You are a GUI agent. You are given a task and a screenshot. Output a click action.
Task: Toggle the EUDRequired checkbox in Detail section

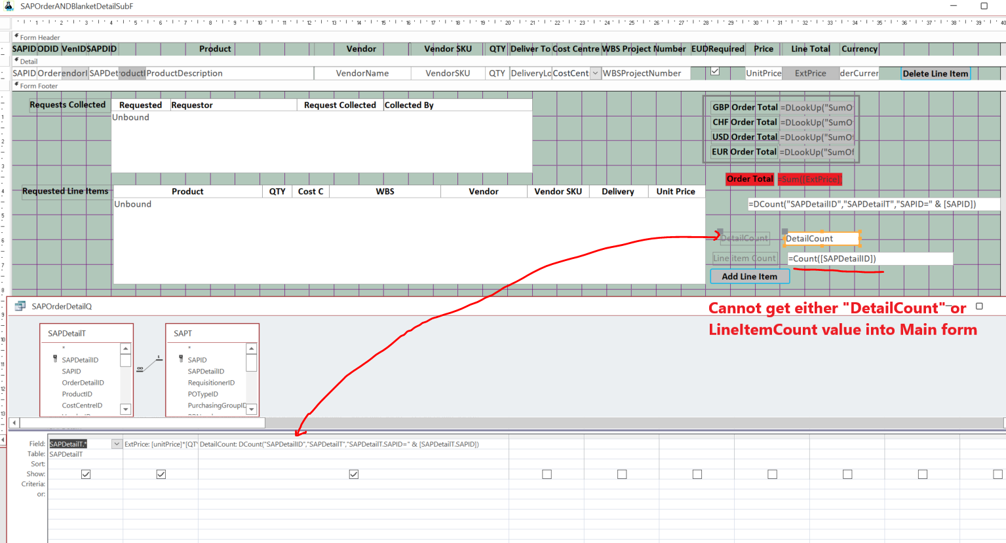point(715,72)
